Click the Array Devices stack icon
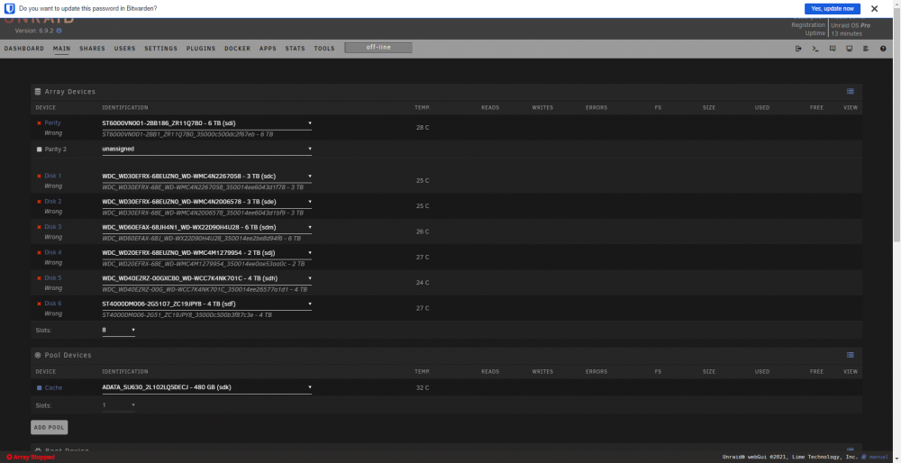The image size is (901, 463). coord(38,91)
